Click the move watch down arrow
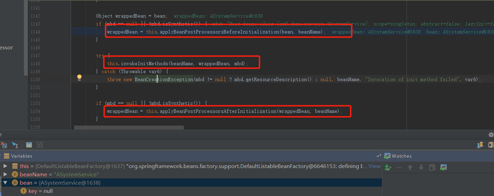The height and width of the screenshot is (196, 494). pos(421,167)
